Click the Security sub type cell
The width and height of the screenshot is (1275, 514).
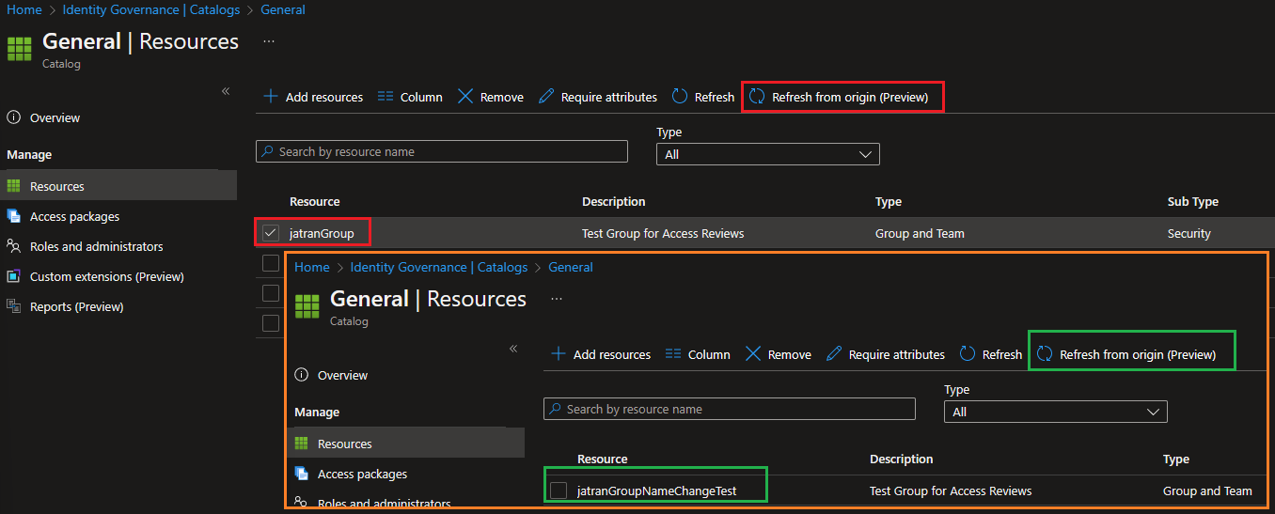(1189, 233)
